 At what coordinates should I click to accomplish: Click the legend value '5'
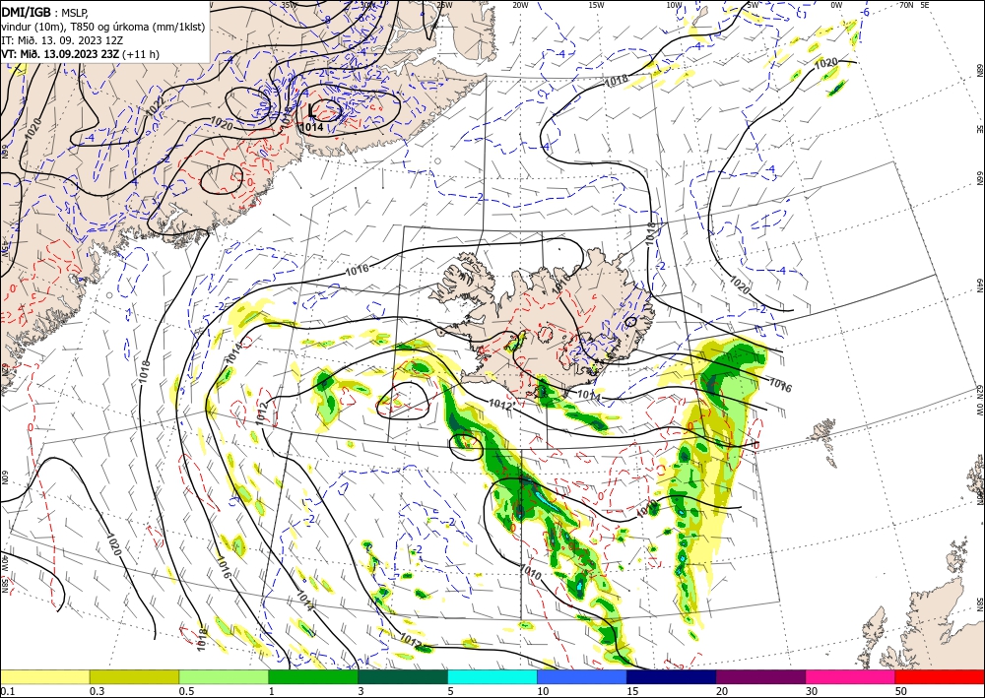point(451,691)
